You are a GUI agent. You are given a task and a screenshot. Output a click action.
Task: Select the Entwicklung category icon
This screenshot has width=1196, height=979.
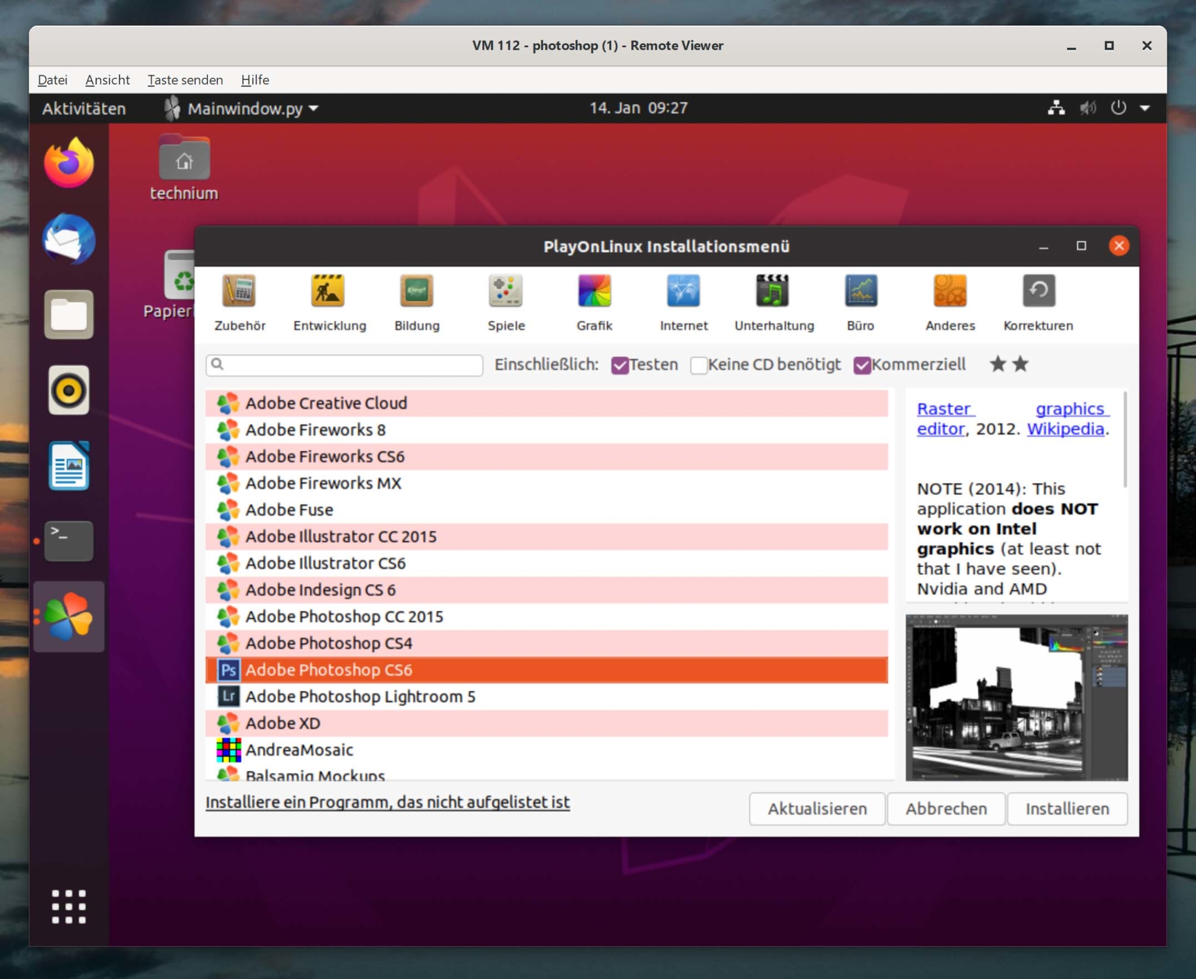coord(328,301)
